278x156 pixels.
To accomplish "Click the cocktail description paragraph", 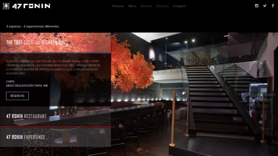I will 53,67.
